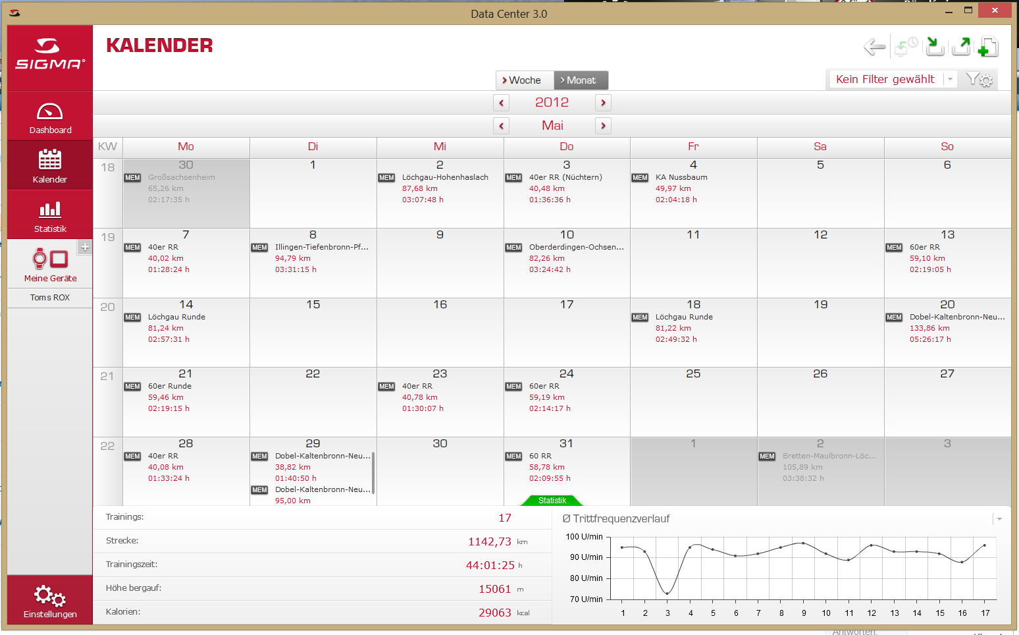Open the Dashboard from the sidebar

(x=50, y=117)
